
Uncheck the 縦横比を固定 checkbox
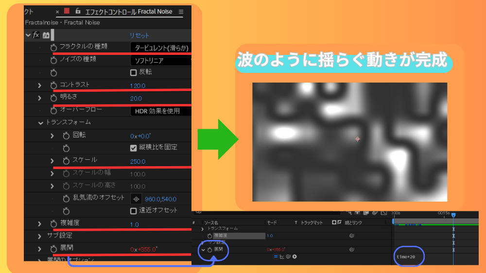[x=134, y=147]
